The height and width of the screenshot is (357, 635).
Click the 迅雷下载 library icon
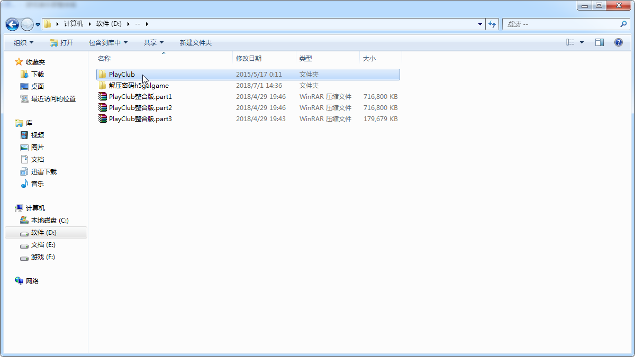tap(24, 172)
